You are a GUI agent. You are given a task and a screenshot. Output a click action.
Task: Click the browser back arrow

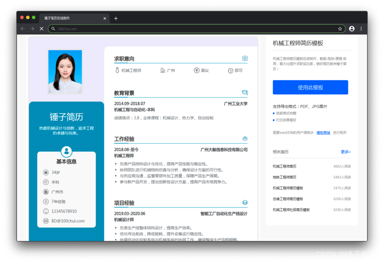coord(23,29)
